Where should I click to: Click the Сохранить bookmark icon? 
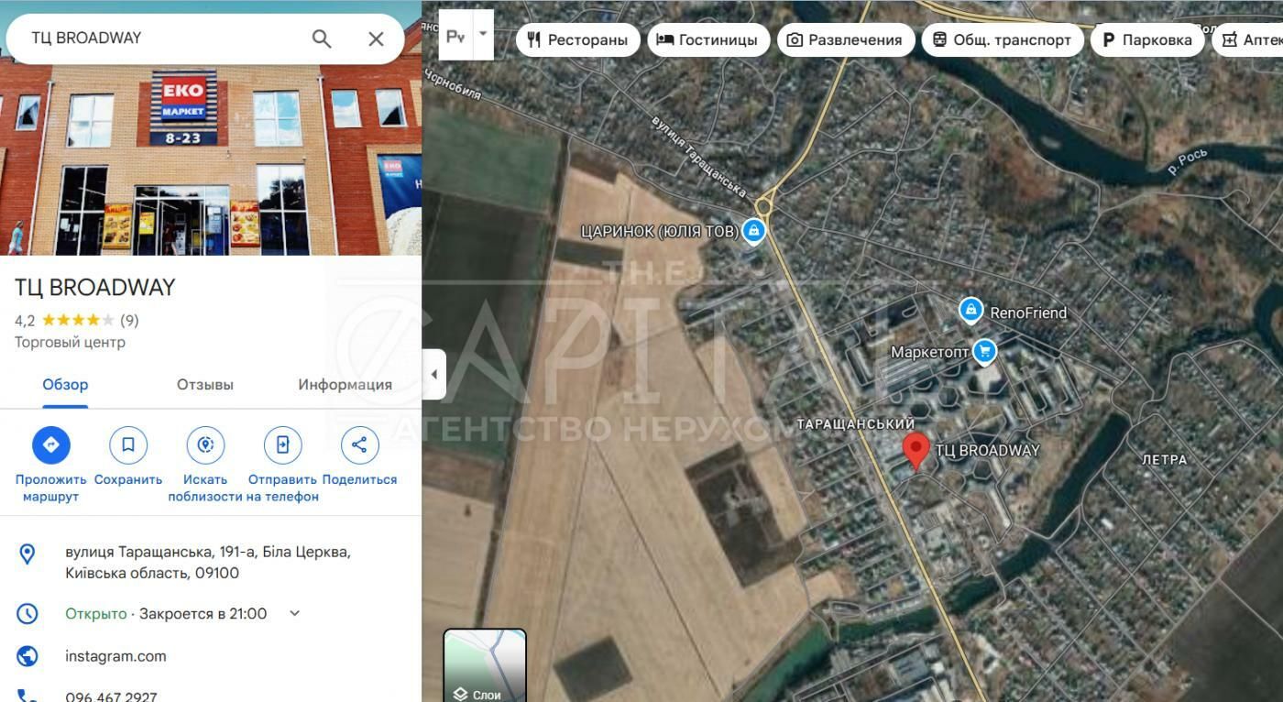tap(128, 444)
